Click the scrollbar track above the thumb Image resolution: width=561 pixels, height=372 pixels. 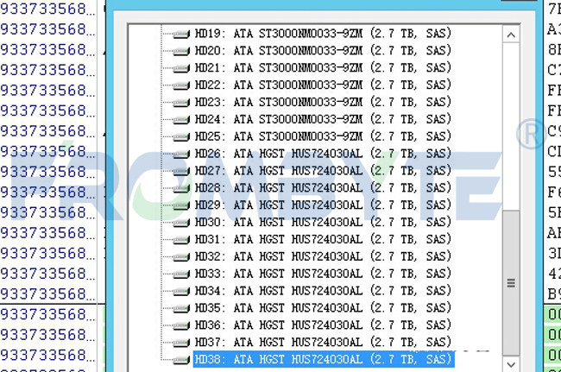coord(511,126)
